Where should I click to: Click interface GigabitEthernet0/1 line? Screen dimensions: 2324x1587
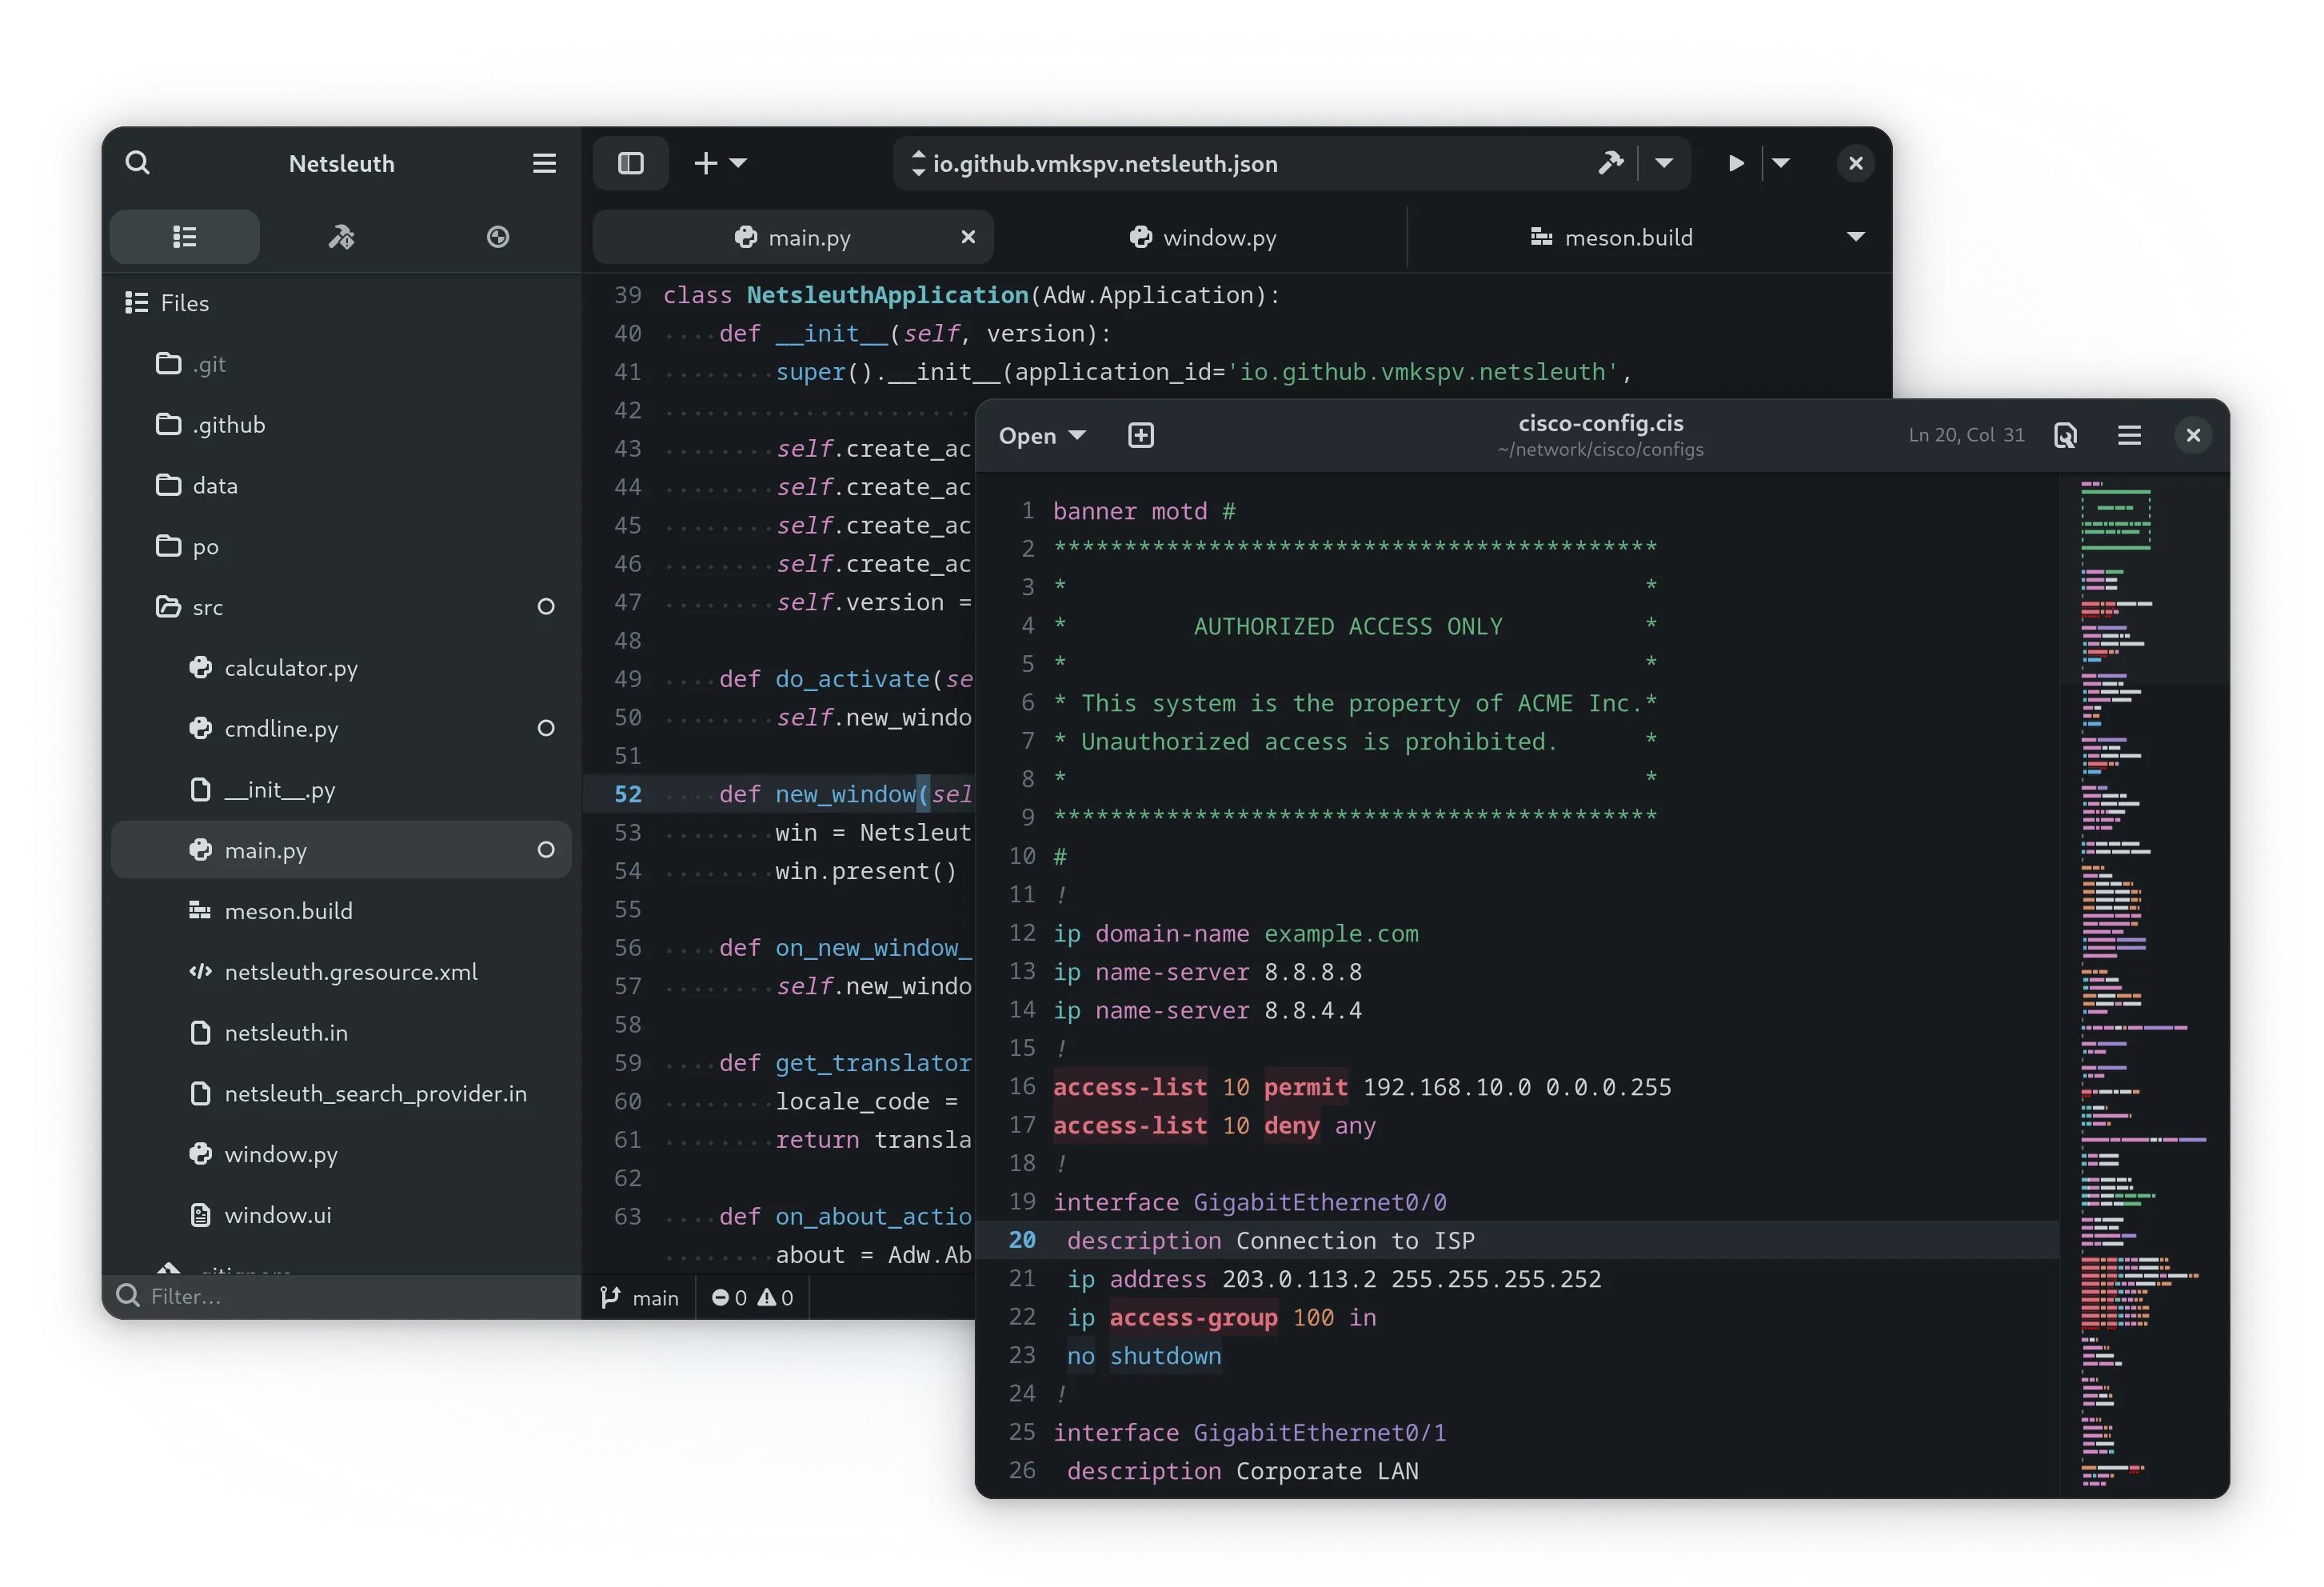click(x=1250, y=1433)
